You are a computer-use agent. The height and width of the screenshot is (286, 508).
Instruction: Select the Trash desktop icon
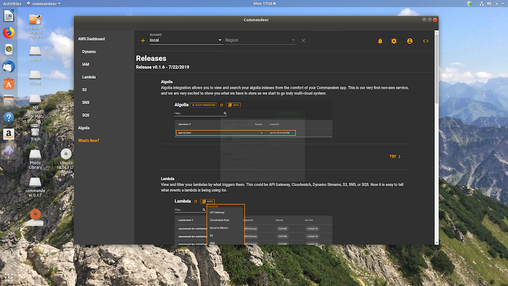(36, 133)
